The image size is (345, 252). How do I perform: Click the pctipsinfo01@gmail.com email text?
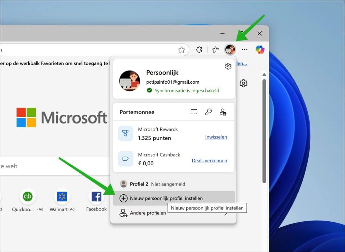tap(173, 82)
